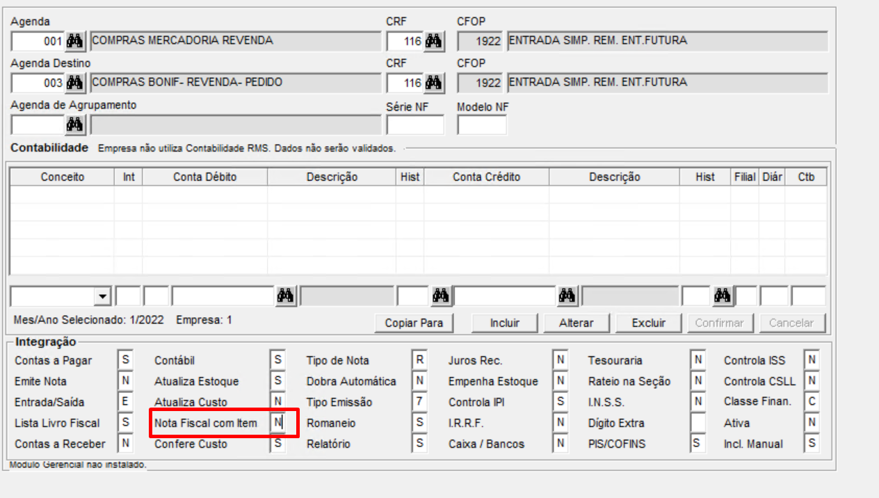Click the Alterar button
This screenshot has width=879, height=498.
pos(576,323)
